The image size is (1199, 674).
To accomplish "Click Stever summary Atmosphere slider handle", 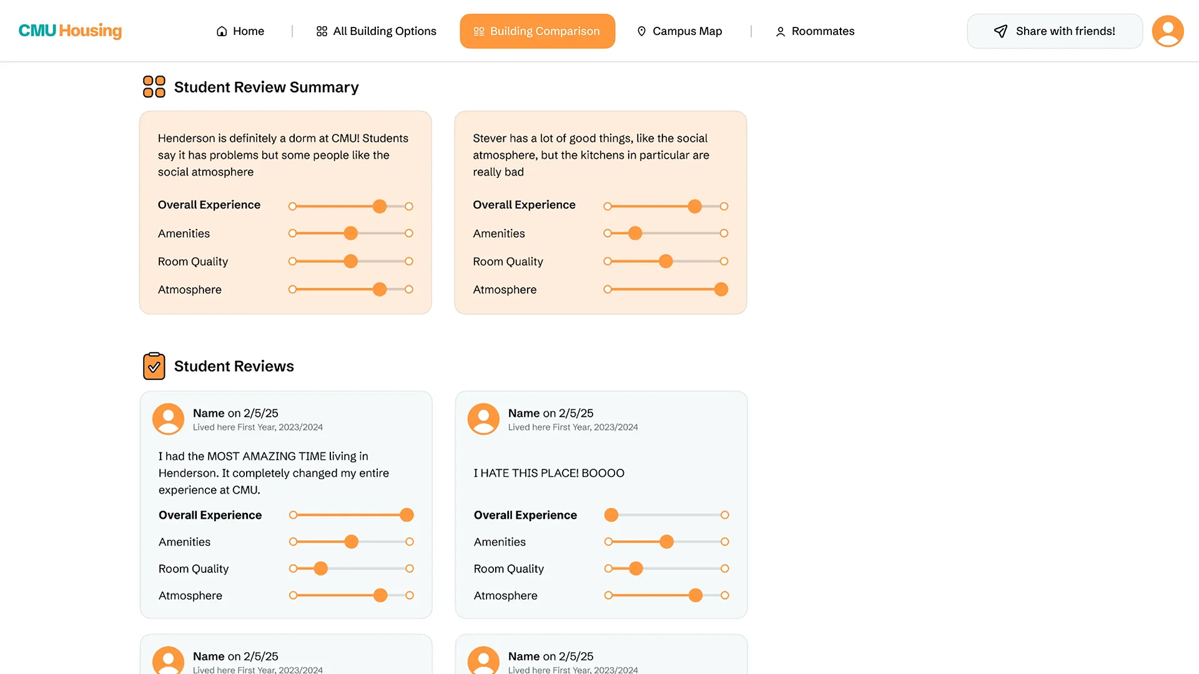I will click(721, 290).
